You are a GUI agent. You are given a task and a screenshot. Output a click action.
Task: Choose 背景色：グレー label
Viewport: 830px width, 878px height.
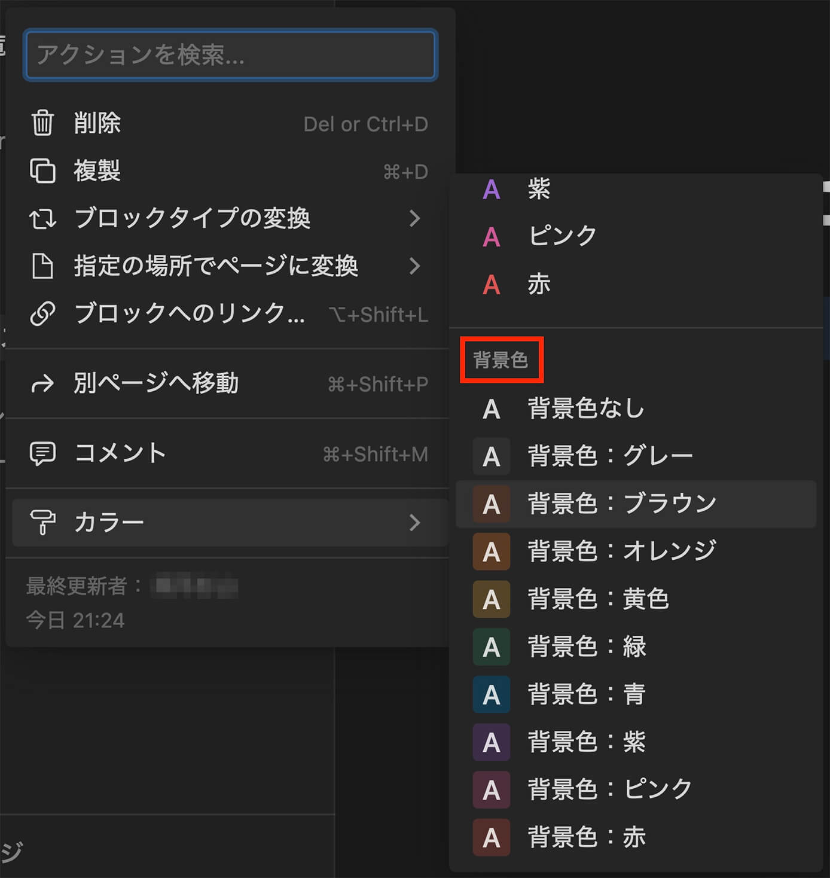pos(610,456)
